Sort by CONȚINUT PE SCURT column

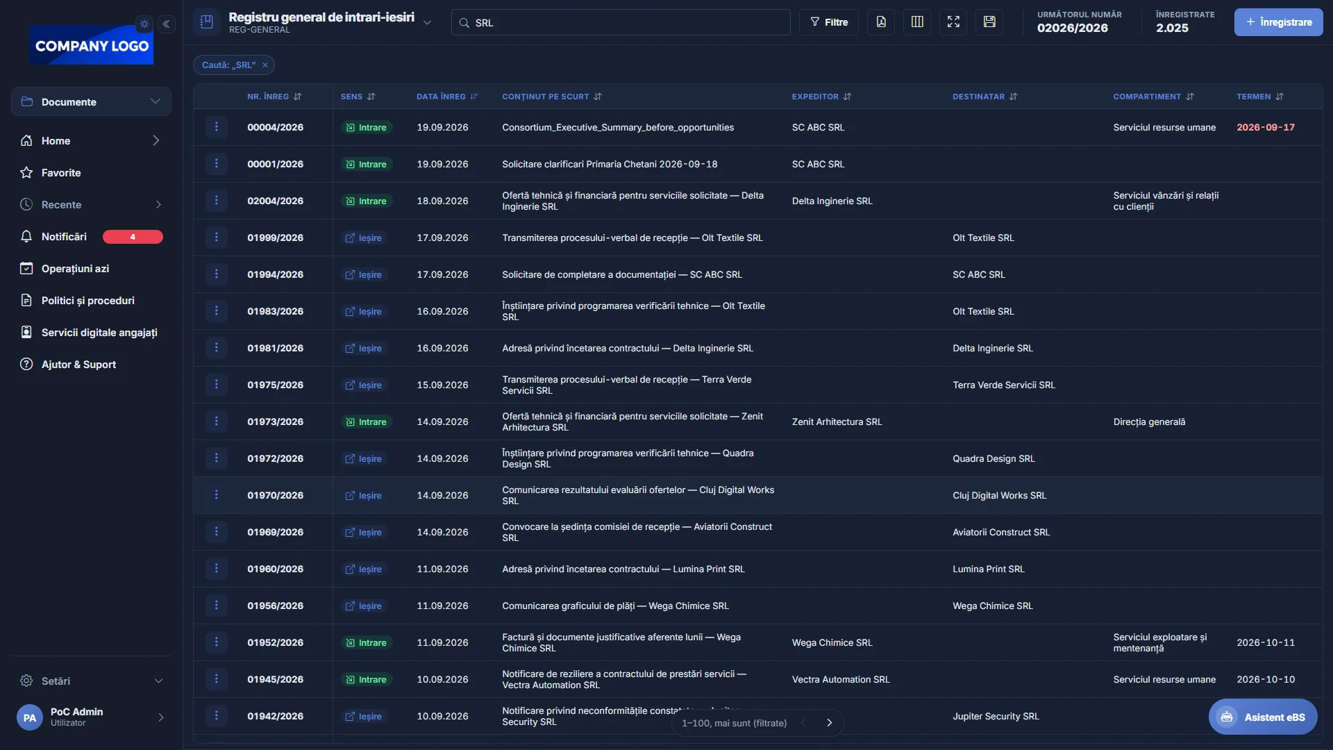pos(551,97)
